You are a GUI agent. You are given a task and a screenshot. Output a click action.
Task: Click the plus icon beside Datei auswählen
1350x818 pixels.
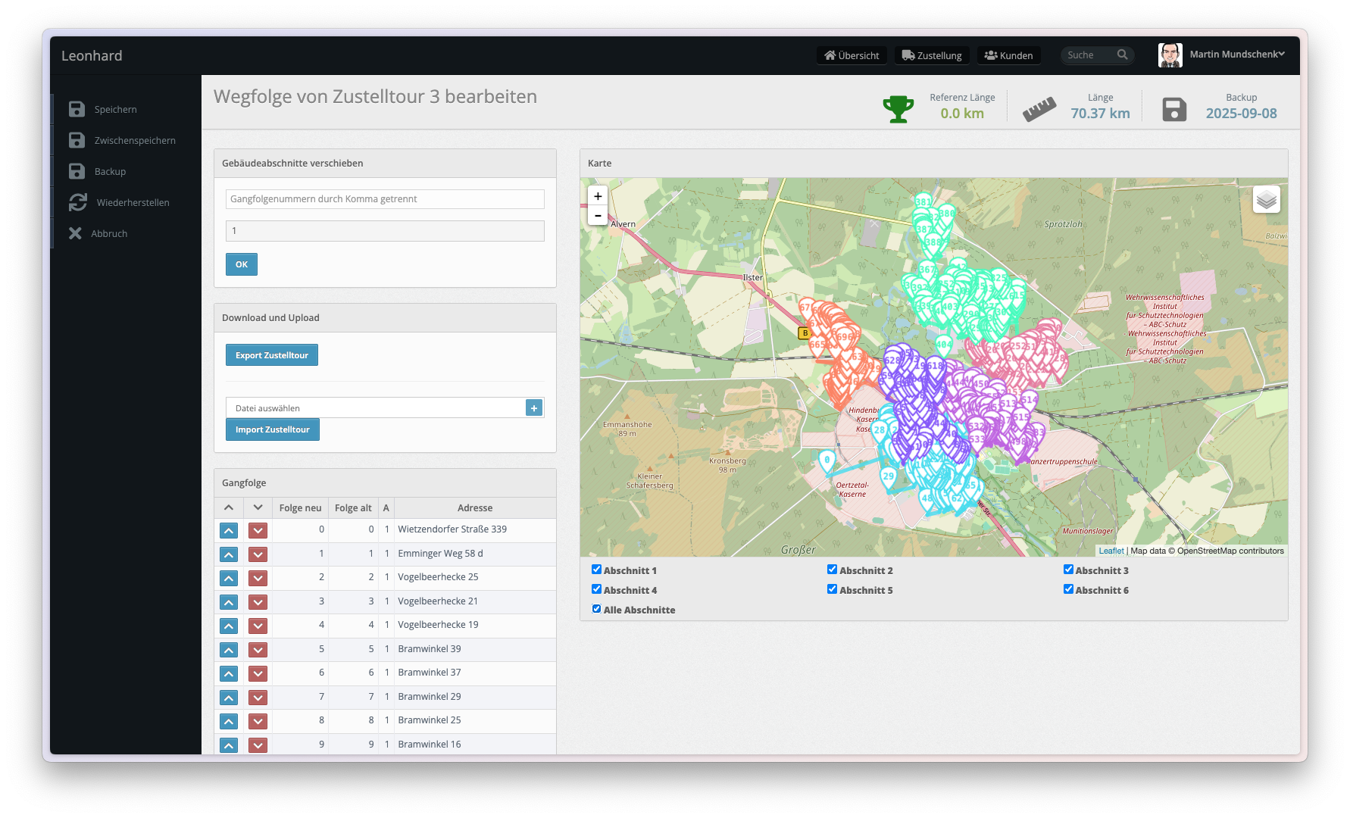coord(534,408)
